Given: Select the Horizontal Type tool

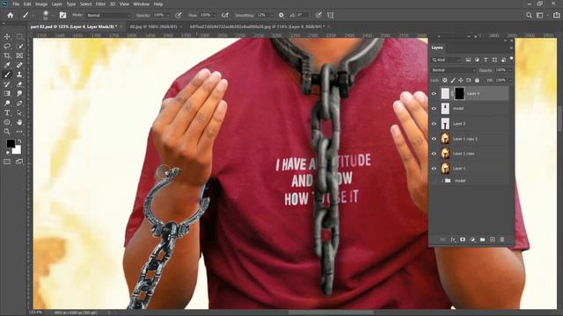Looking at the screenshot, I should pos(7,112).
